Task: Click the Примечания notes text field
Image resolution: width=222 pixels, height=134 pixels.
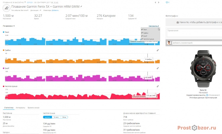Action: coord(194,33)
